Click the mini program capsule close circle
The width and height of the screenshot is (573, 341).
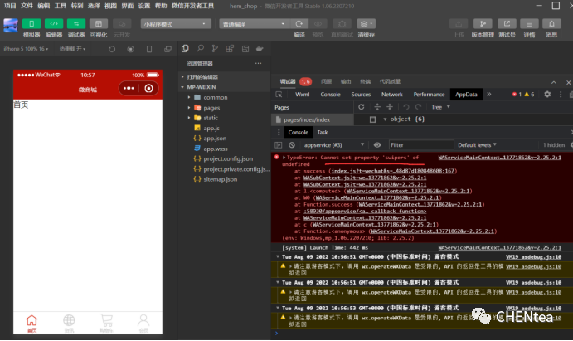pyautogui.click(x=148, y=88)
